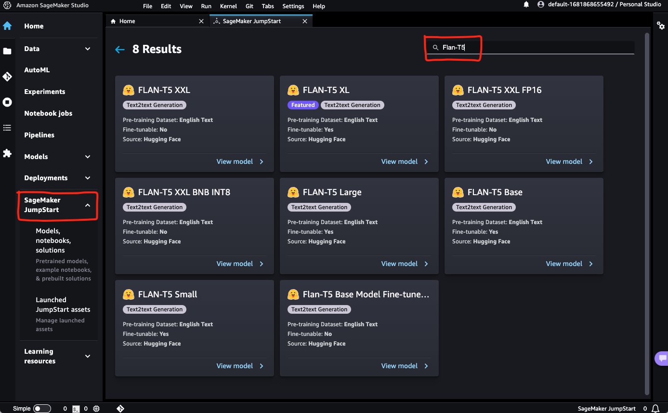668x413 pixels.
Task: Open the Git icon in left rail
Action: click(7, 77)
